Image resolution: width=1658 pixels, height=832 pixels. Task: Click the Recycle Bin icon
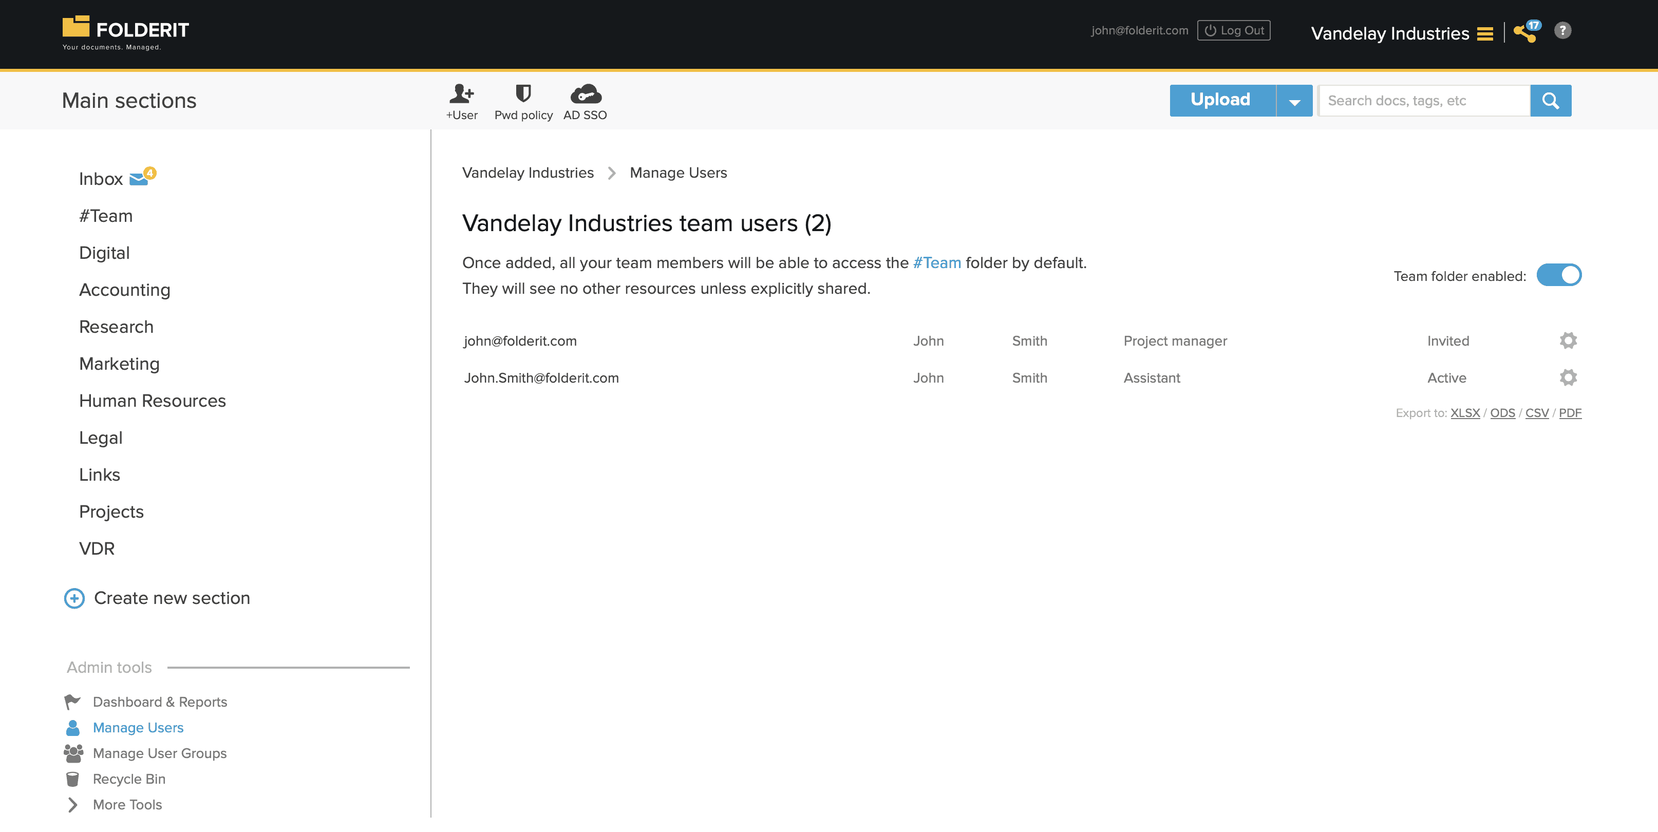tap(73, 779)
